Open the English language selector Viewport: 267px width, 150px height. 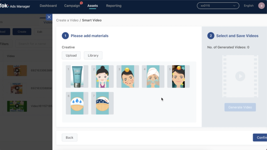coord(248,6)
